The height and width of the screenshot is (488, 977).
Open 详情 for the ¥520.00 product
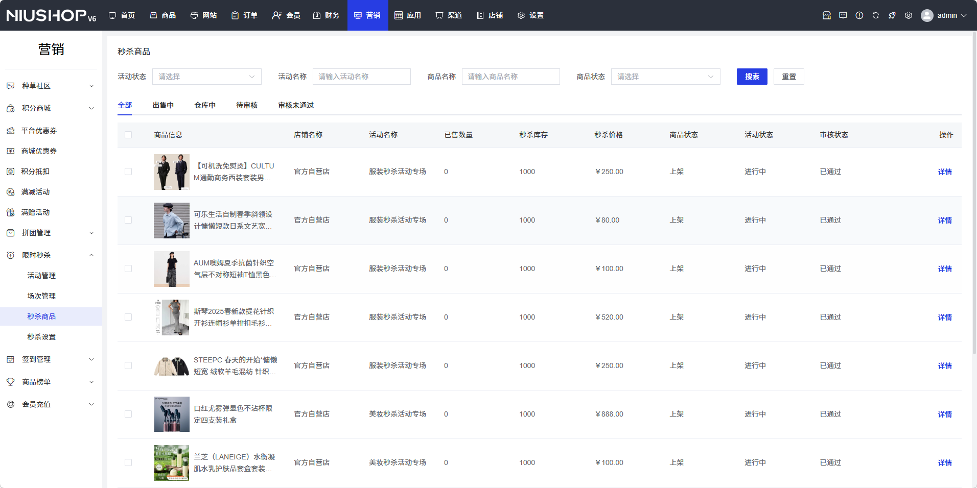point(944,318)
